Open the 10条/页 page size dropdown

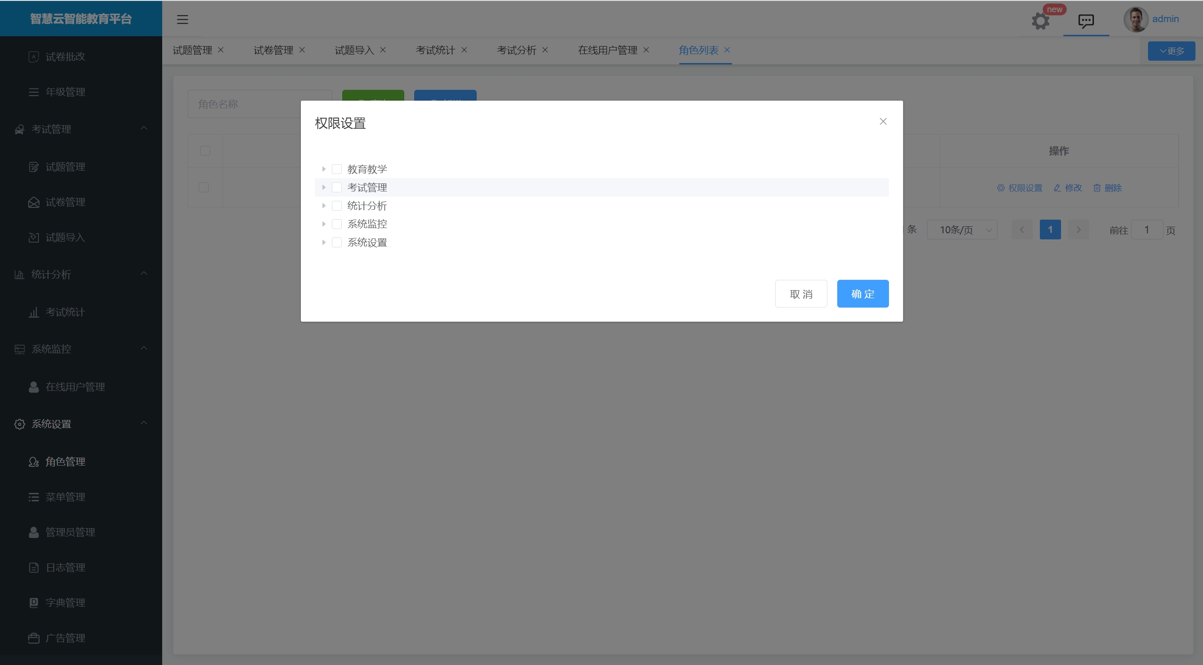click(962, 230)
